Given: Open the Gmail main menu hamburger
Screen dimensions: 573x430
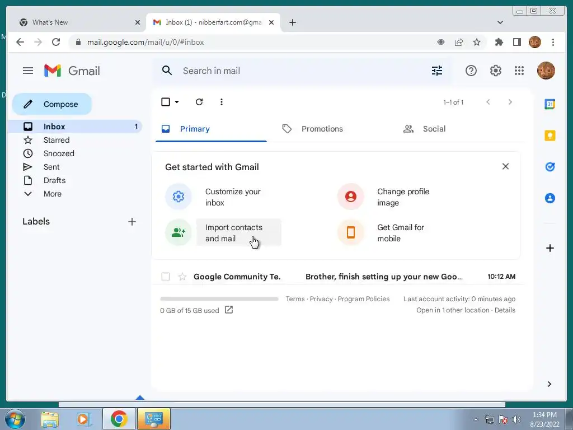Looking at the screenshot, I should click(x=28, y=71).
